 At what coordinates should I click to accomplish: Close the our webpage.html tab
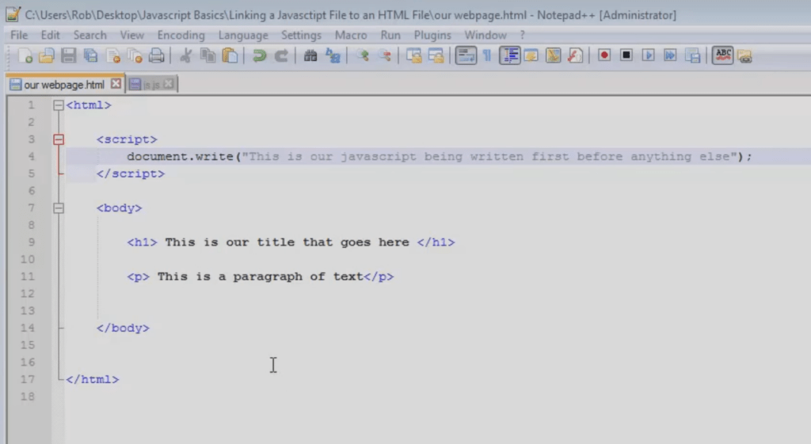[x=116, y=83]
